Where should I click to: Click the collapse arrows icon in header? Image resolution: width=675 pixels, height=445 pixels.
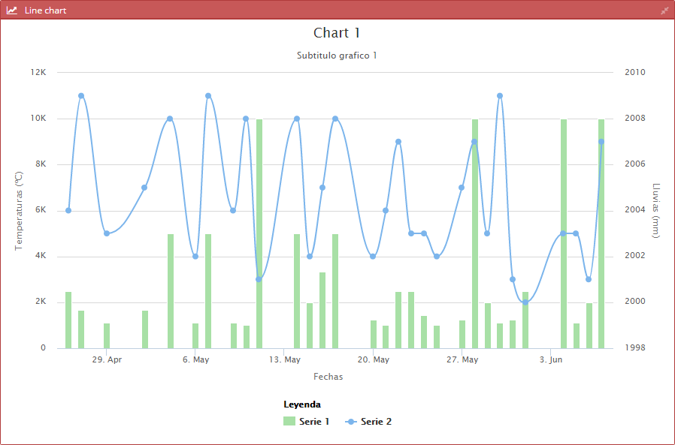click(664, 11)
